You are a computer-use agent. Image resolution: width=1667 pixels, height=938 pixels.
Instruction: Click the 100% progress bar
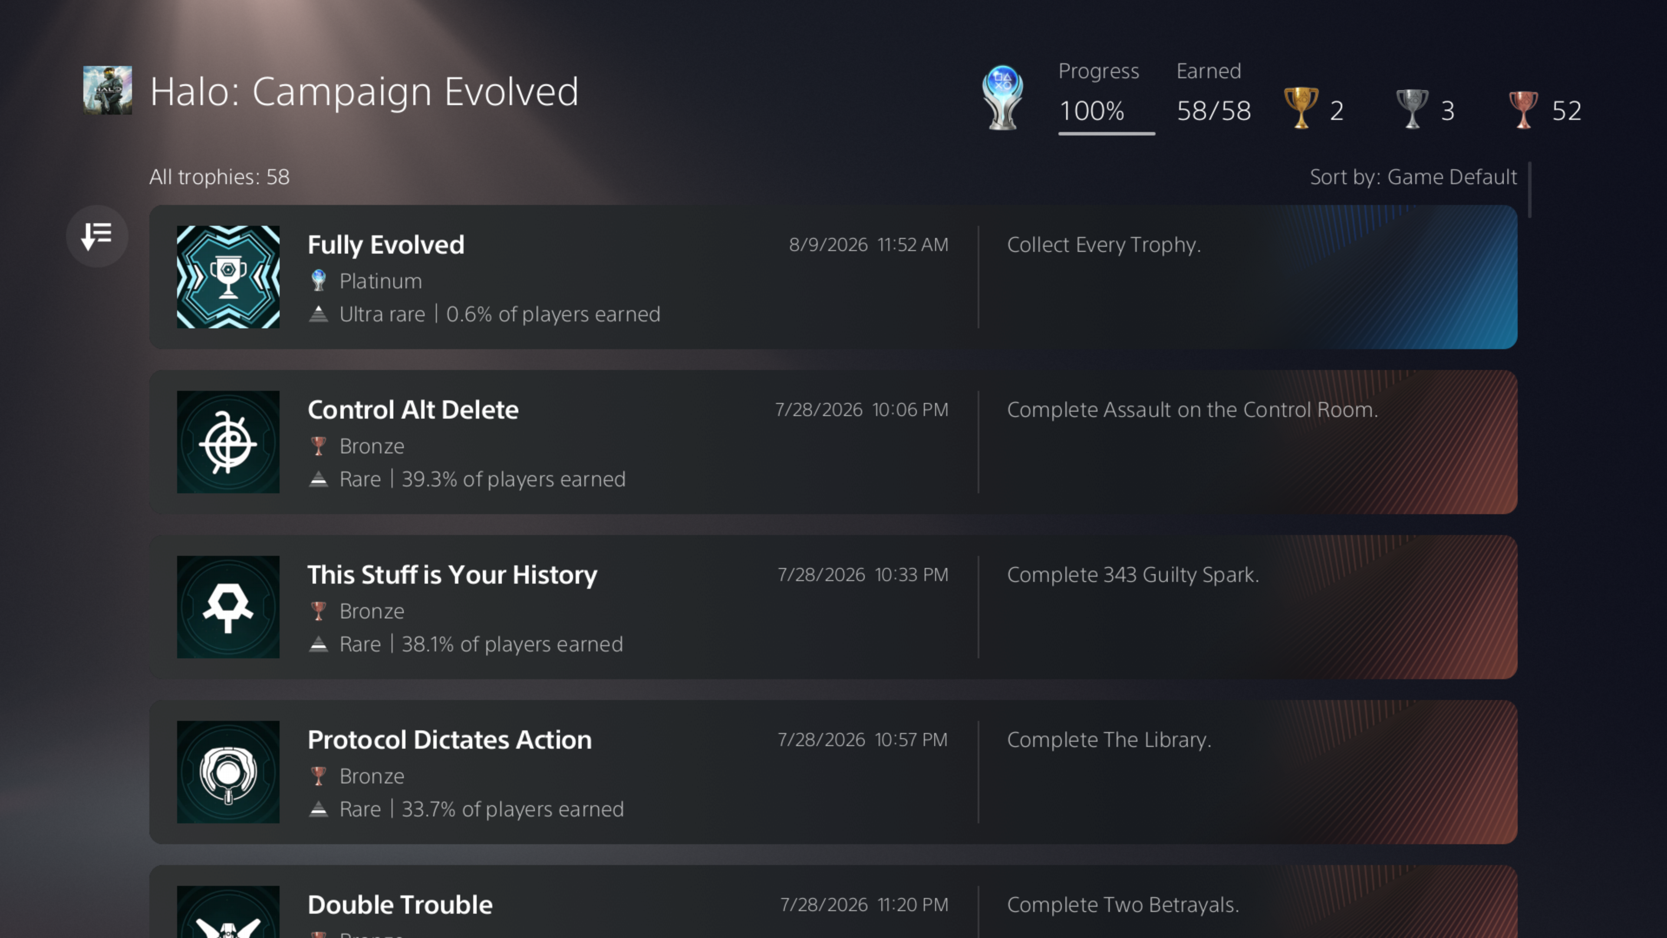(1107, 133)
